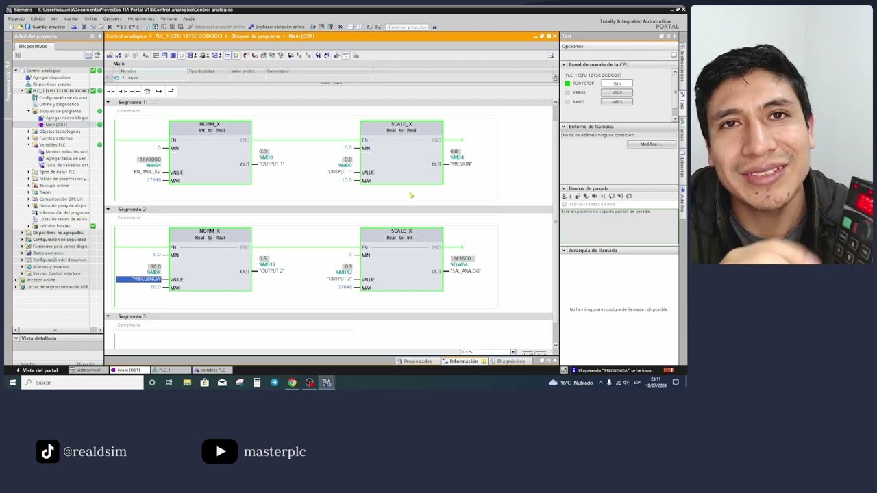
Task: Expand Vista detallada panel
Action: (16, 338)
